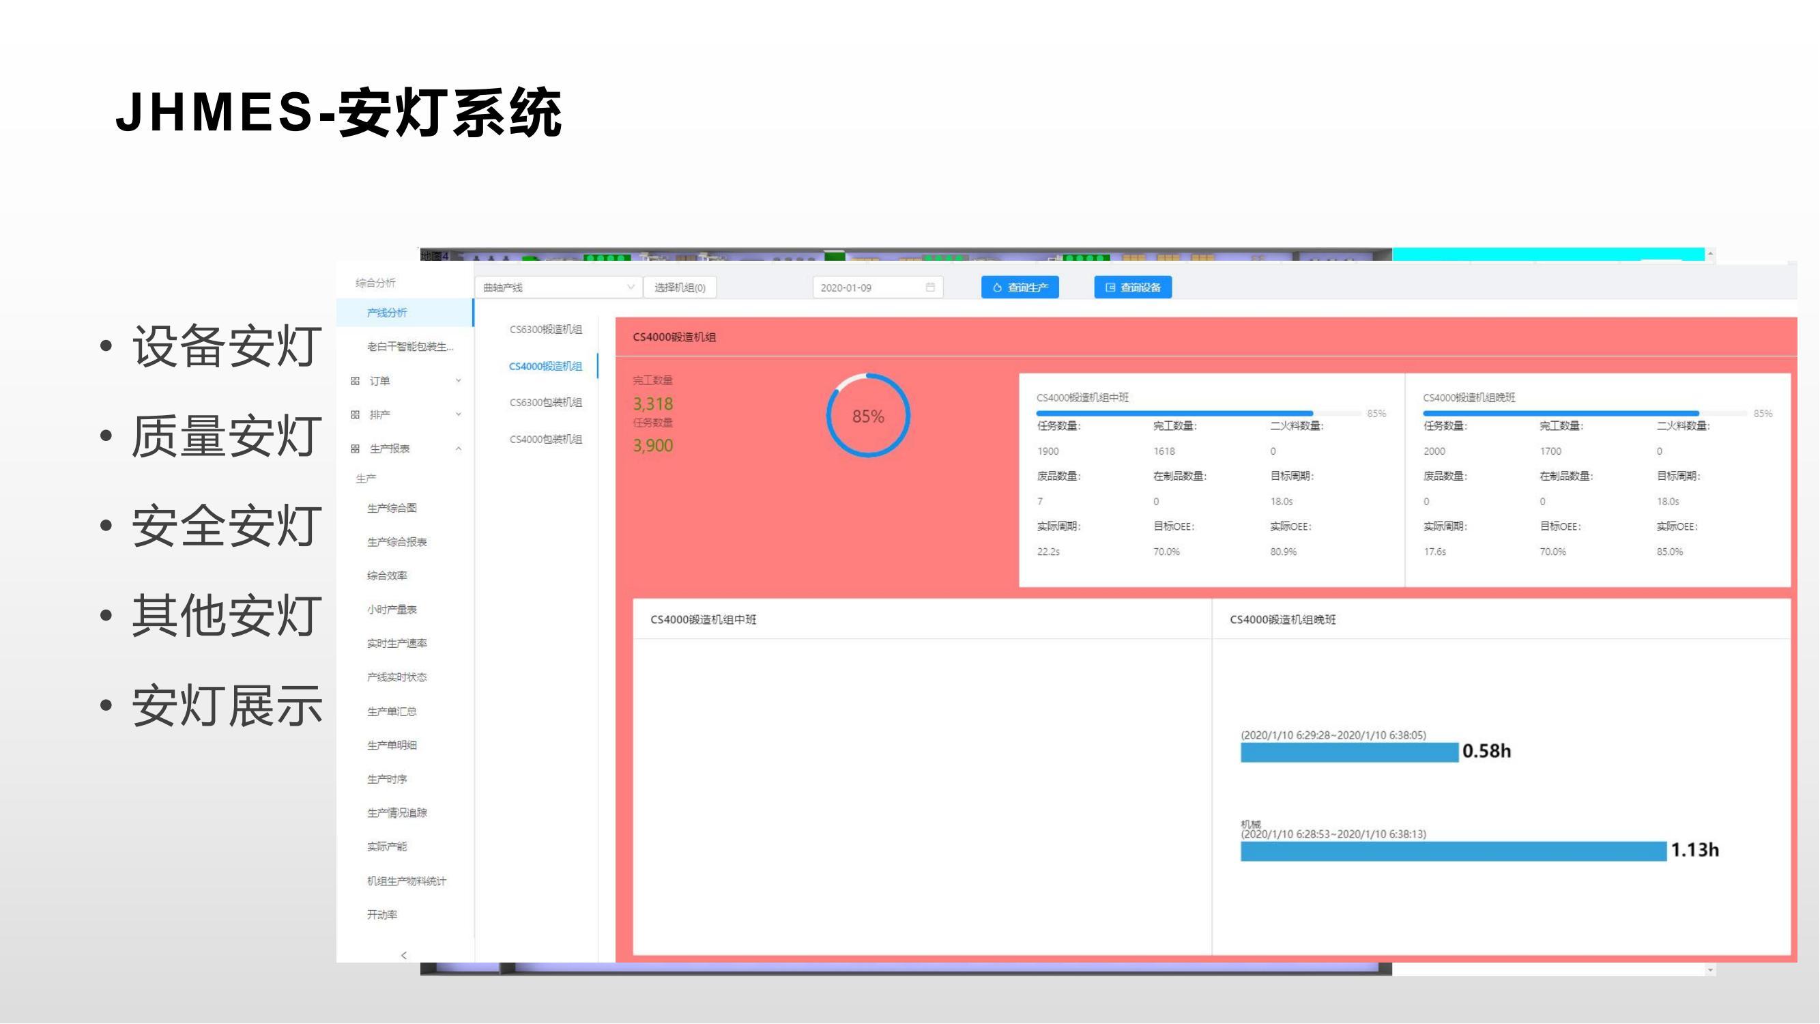The height and width of the screenshot is (1024, 1820).
Task: Collapse the 生产报表 menu chevron
Action: [459, 449]
